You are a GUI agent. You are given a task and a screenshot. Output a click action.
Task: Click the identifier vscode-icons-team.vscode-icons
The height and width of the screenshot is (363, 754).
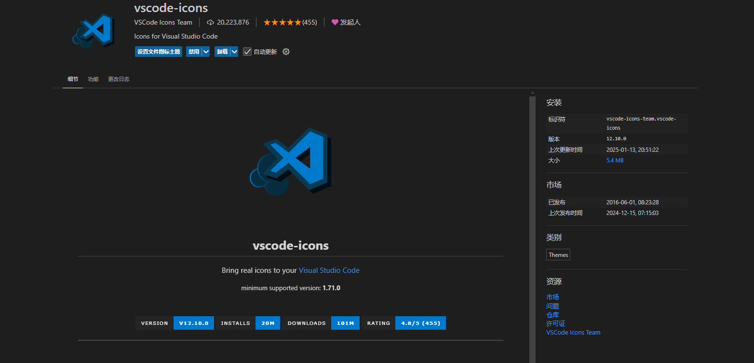(641, 123)
